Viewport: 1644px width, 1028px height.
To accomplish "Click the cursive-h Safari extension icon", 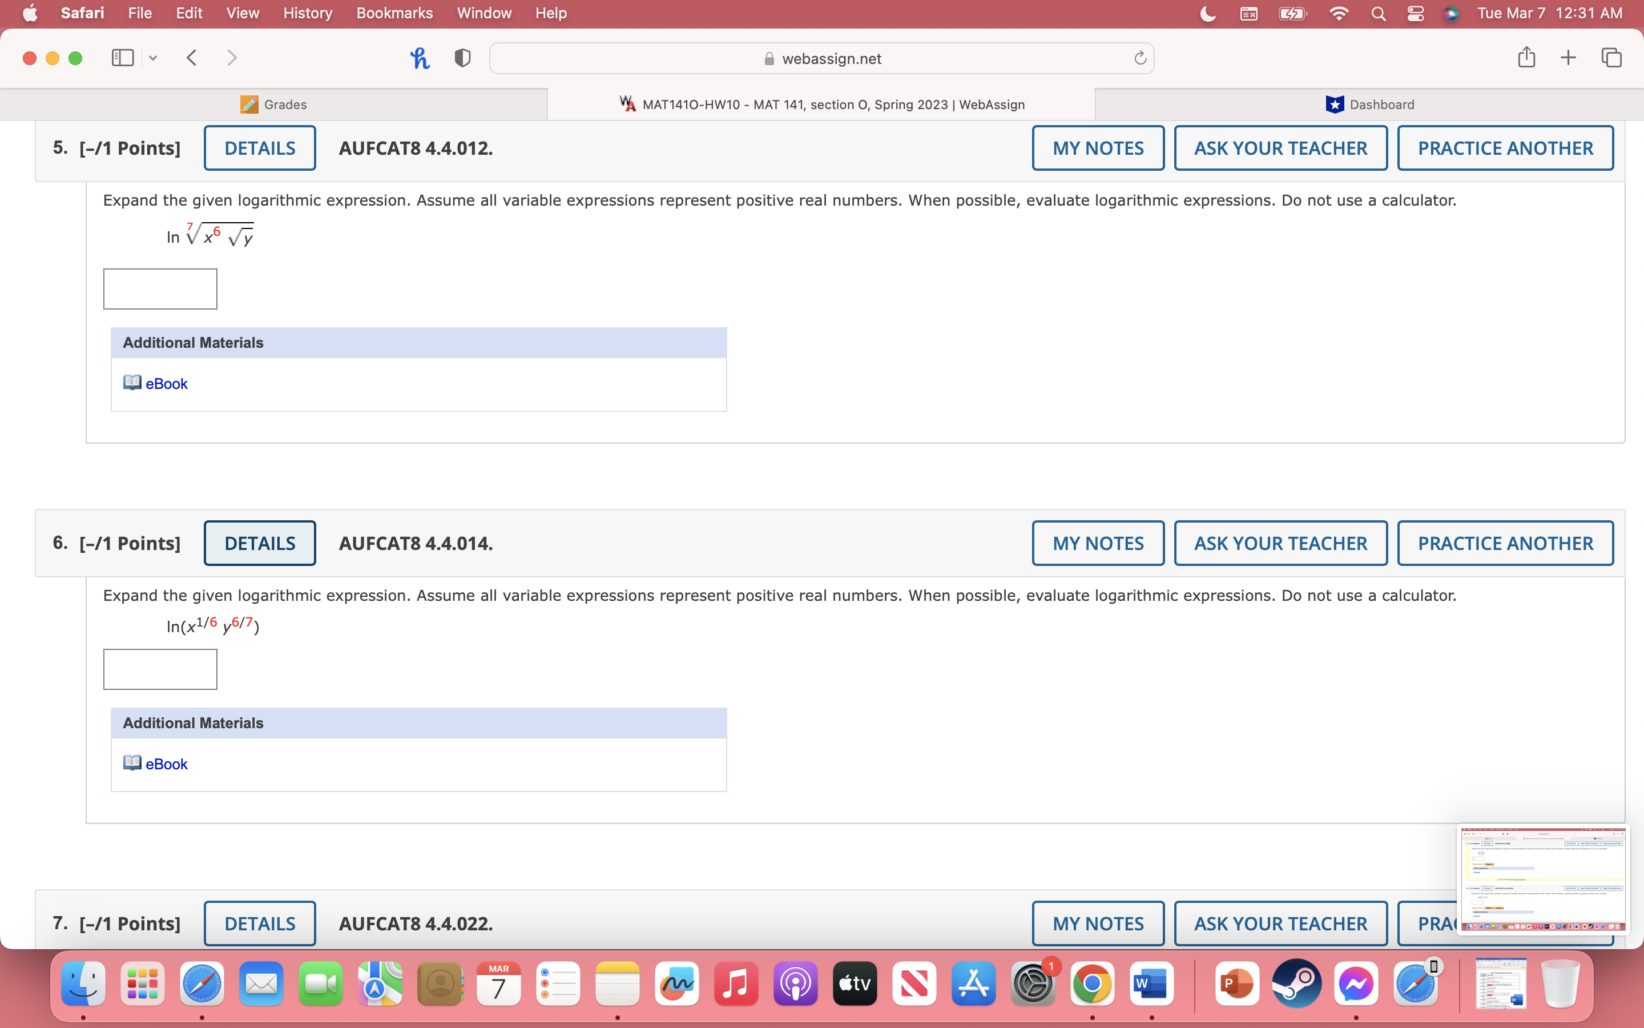I will 420,58.
